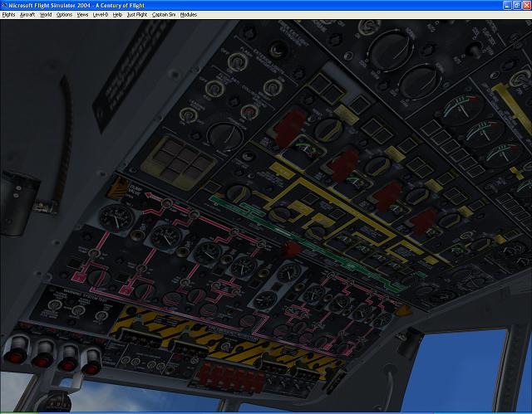
Task: Flip the leftmost Warning System Test toggle
Action: coord(55,305)
